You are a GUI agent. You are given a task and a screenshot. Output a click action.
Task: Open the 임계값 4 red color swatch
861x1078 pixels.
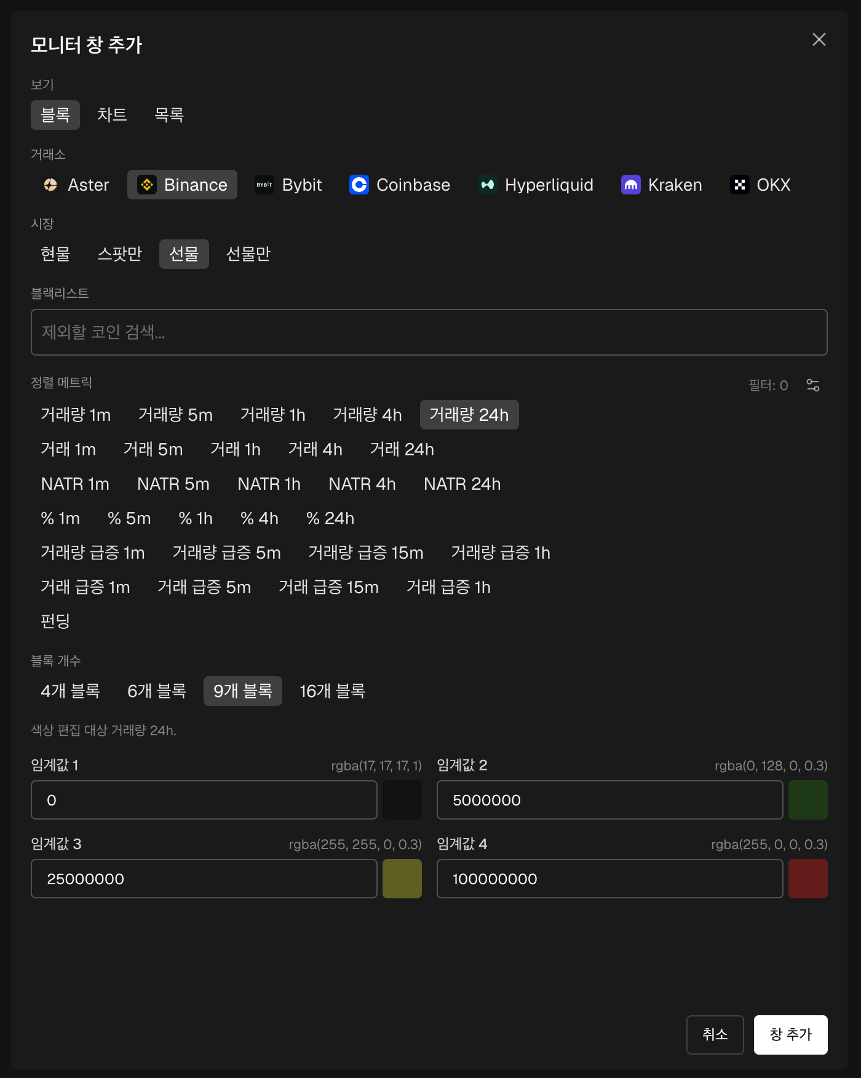pos(808,879)
